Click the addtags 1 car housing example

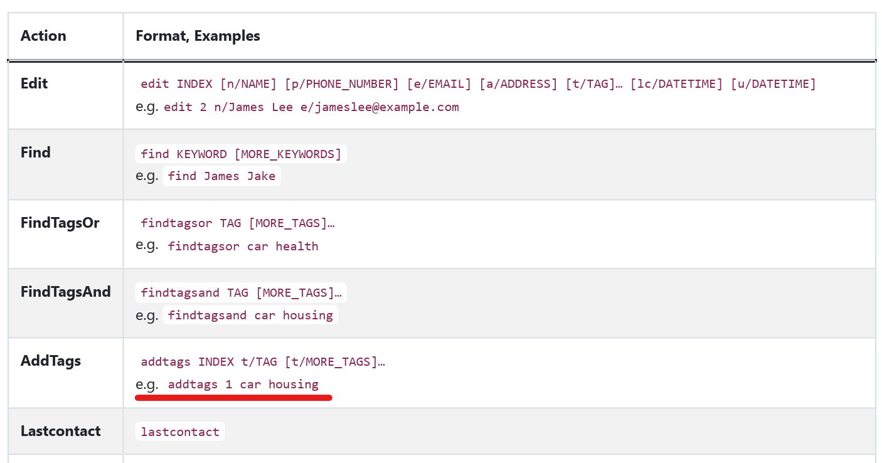tap(243, 385)
